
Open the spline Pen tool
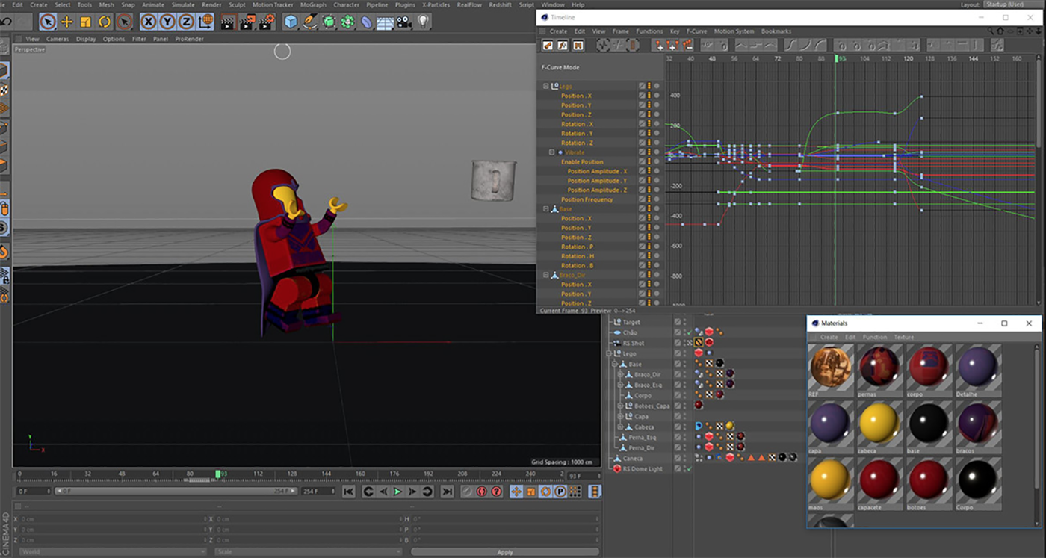(309, 22)
